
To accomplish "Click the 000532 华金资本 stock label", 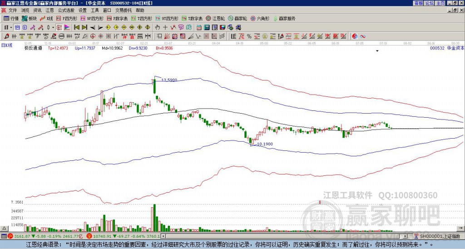I will point(447,48).
